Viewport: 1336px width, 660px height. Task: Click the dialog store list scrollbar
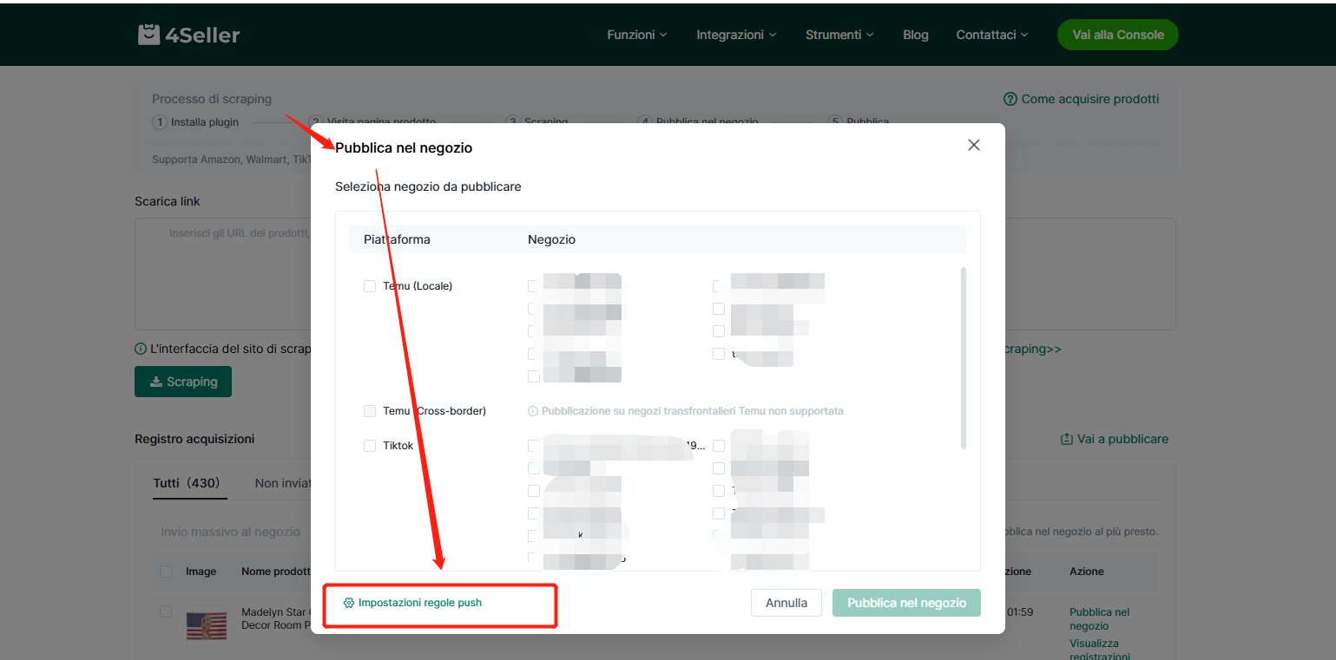pos(964,357)
